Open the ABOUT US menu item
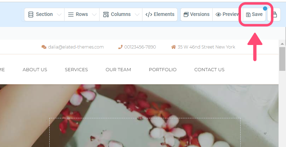This screenshot has width=286, height=147. point(35,69)
